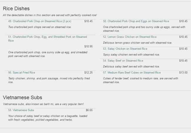191x133 pixels.
Task: Click the Rice Dishes section heading
Action: (16, 8)
